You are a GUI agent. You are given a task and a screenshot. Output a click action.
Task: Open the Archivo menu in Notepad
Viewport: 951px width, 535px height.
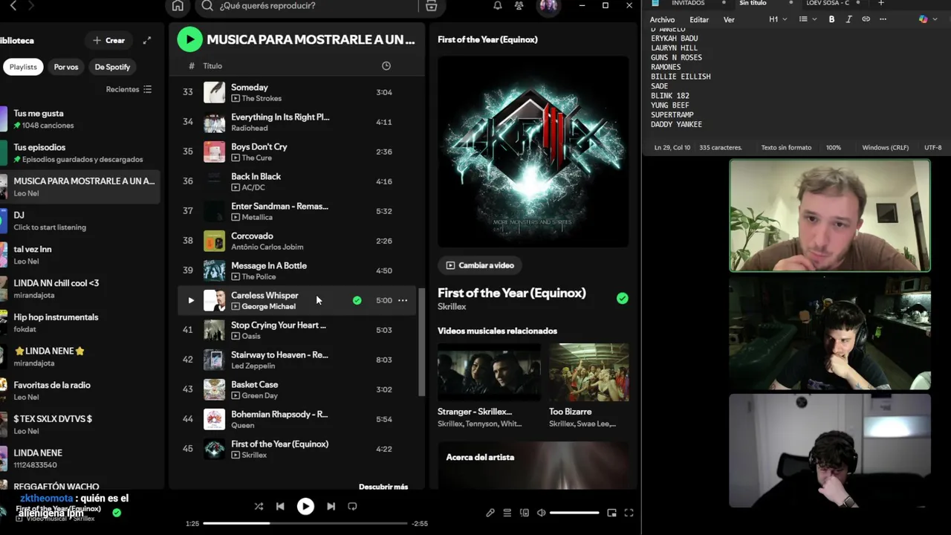coord(662,19)
